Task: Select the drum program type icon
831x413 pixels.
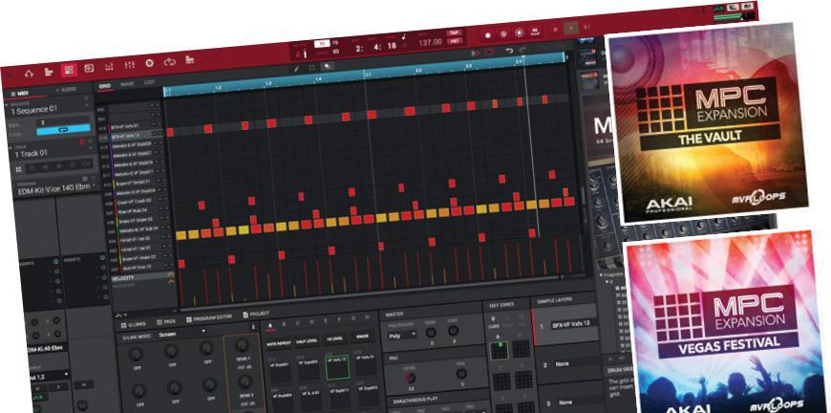Action: (19, 169)
